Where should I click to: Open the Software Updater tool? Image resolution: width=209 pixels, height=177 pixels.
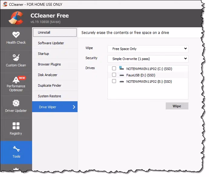[55, 43]
